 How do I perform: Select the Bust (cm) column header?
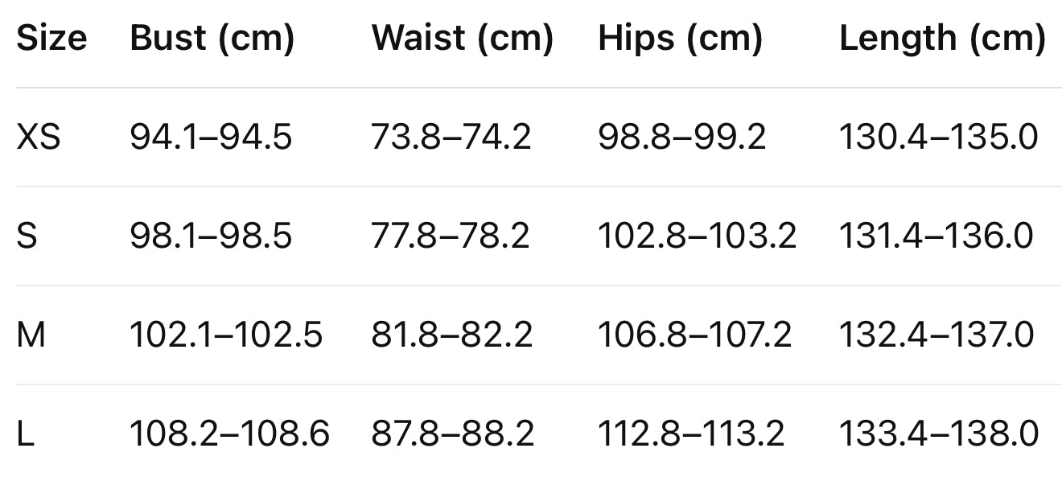click(x=212, y=39)
